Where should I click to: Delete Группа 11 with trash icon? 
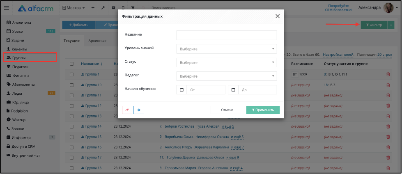pos(388,95)
